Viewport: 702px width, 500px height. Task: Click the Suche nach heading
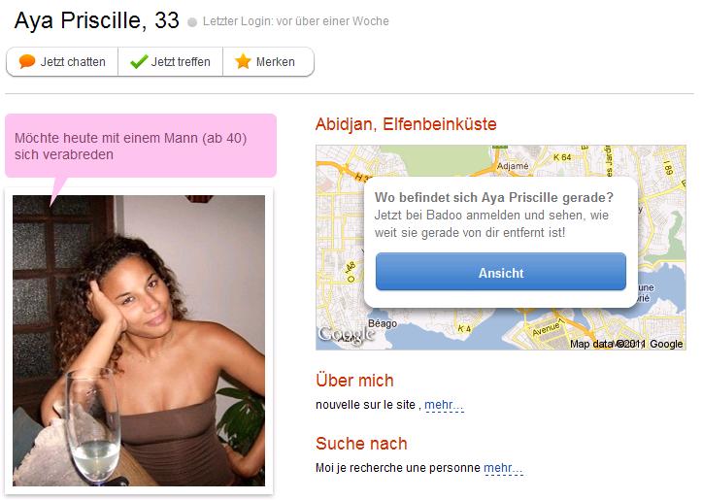361,444
